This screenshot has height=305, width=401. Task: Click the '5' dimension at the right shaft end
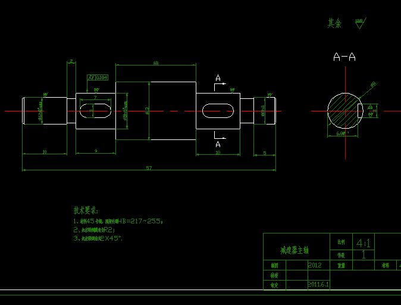[x=265, y=153]
